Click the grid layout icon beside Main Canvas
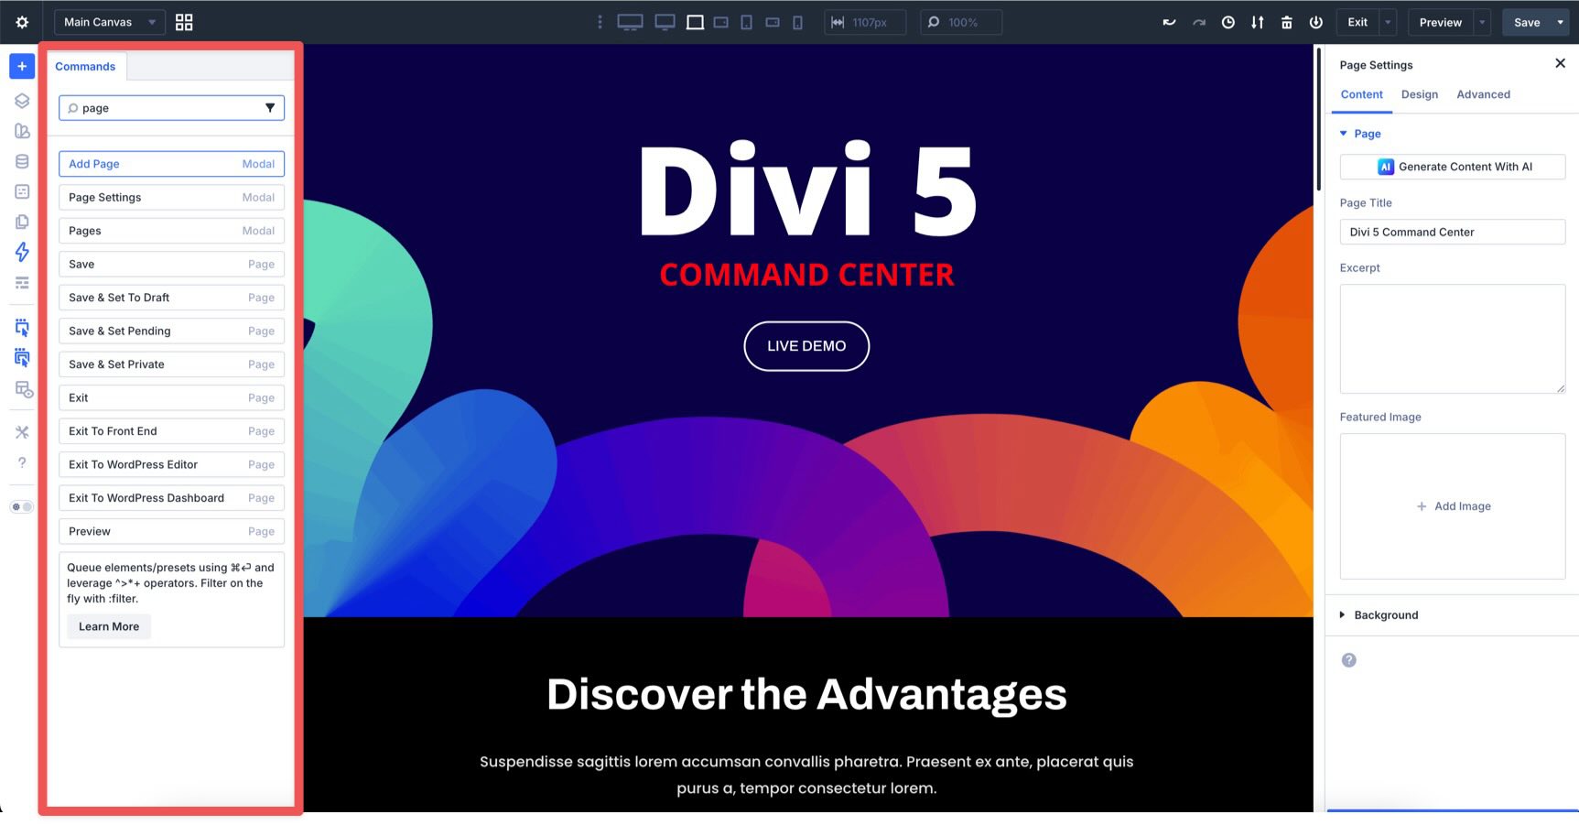The height and width of the screenshot is (825, 1579). (183, 21)
